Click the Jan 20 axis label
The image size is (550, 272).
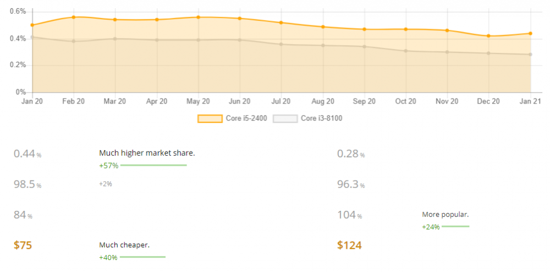click(x=31, y=101)
